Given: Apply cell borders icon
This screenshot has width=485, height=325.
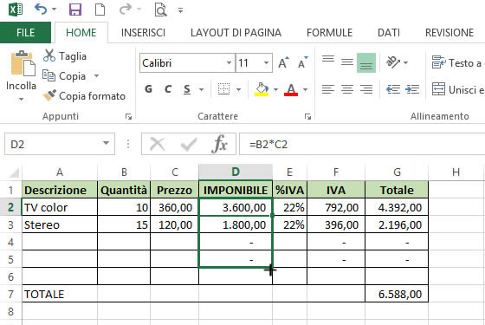Looking at the screenshot, I should tap(223, 89).
